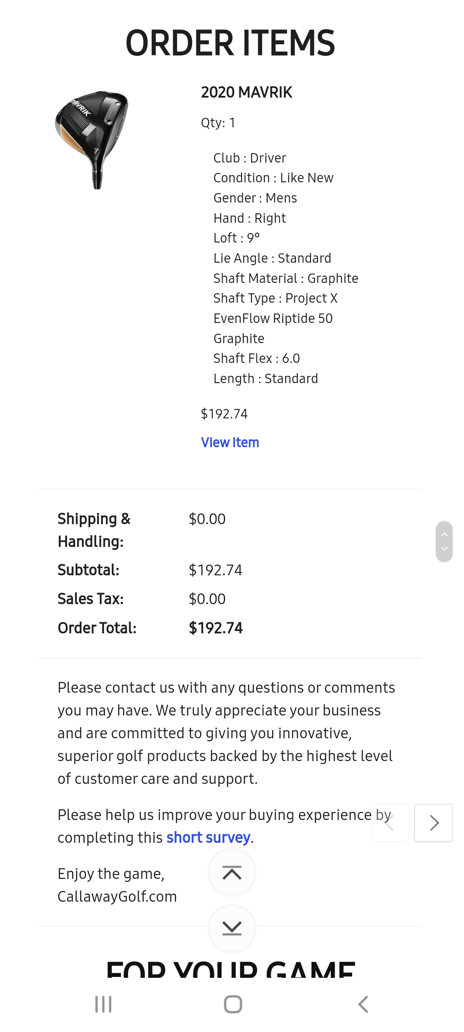Image resolution: width=464 pixels, height=1032 pixels.
Task: Click the bold Order Total amount
Action: click(x=216, y=628)
